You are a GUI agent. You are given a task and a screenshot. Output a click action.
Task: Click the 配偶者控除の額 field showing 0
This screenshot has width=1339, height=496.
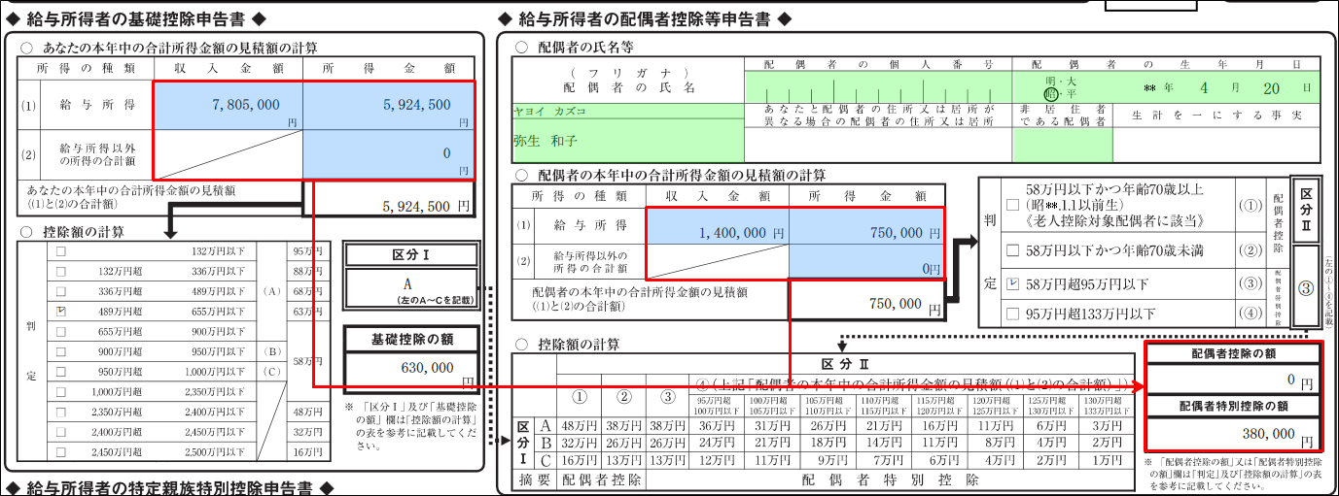click(x=1233, y=380)
